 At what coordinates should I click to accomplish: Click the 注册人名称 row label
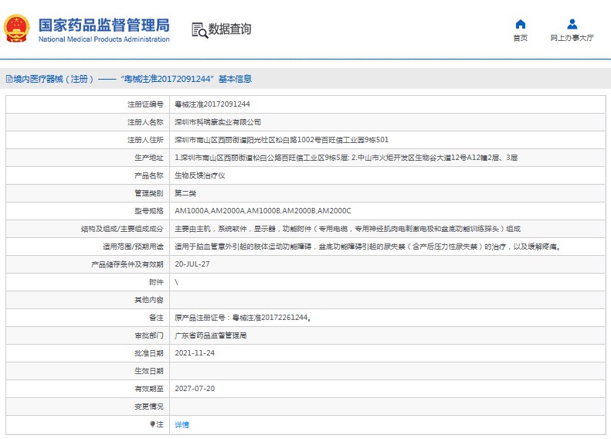coord(145,122)
